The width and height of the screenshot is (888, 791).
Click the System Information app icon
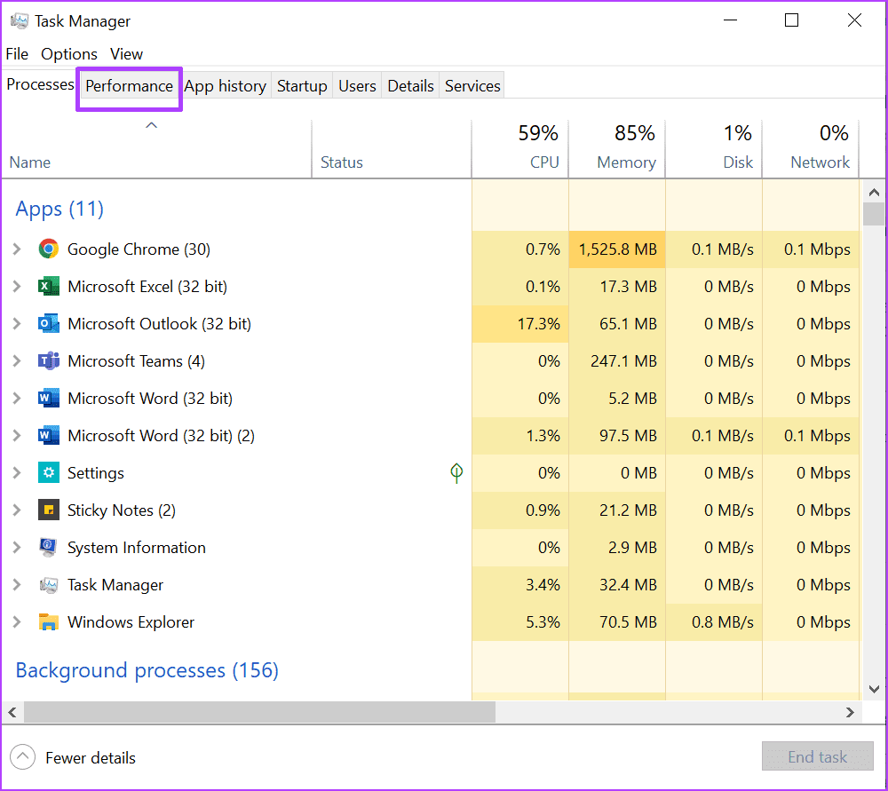(x=49, y=548)
